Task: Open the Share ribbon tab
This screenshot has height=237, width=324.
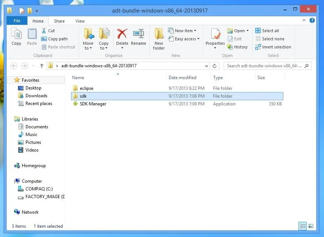Action: [59, 21]
